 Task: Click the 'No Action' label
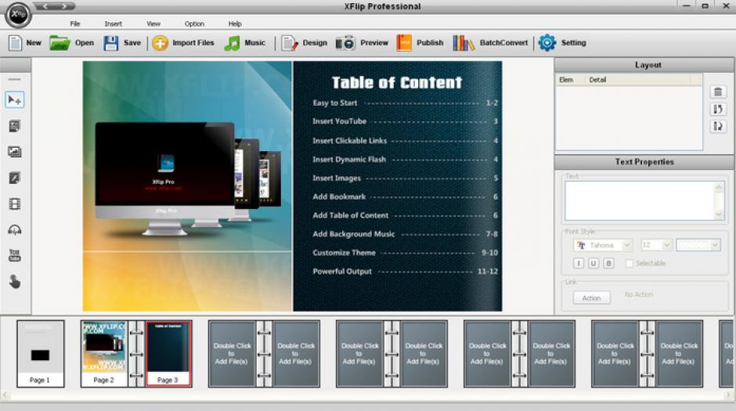638,294
